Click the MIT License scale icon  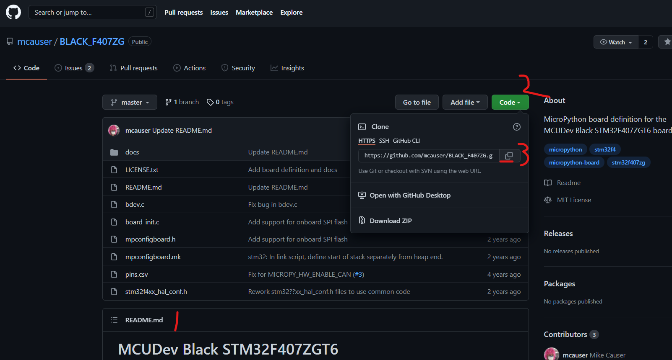pos(548,200)
